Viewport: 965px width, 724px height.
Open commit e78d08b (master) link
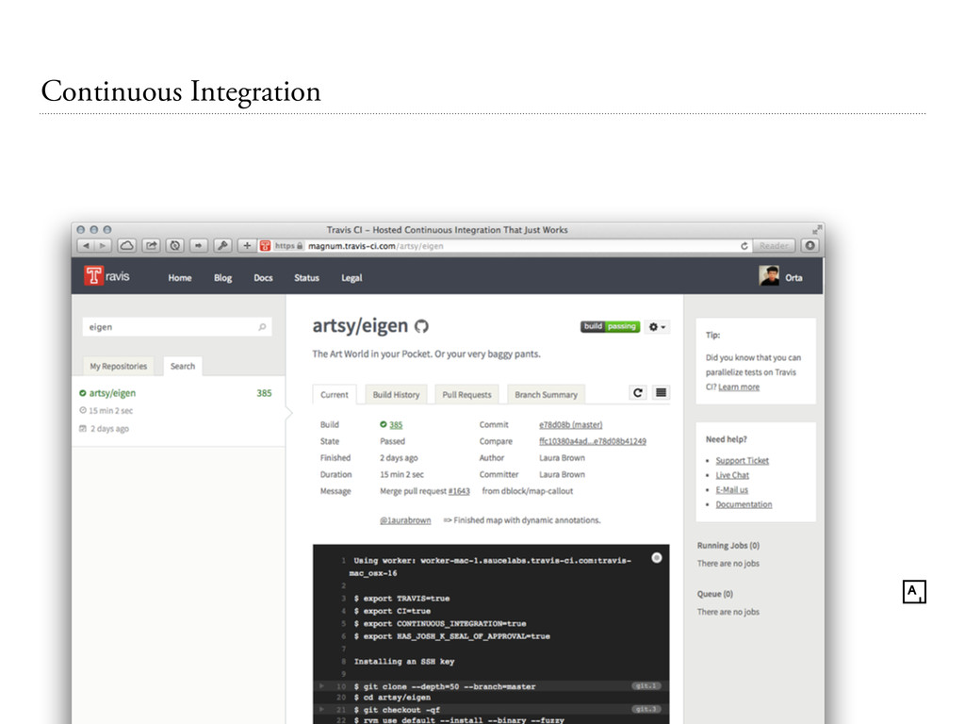570,425
